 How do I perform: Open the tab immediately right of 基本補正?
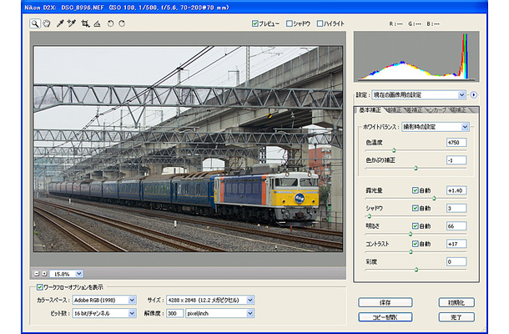click(394, 110)
